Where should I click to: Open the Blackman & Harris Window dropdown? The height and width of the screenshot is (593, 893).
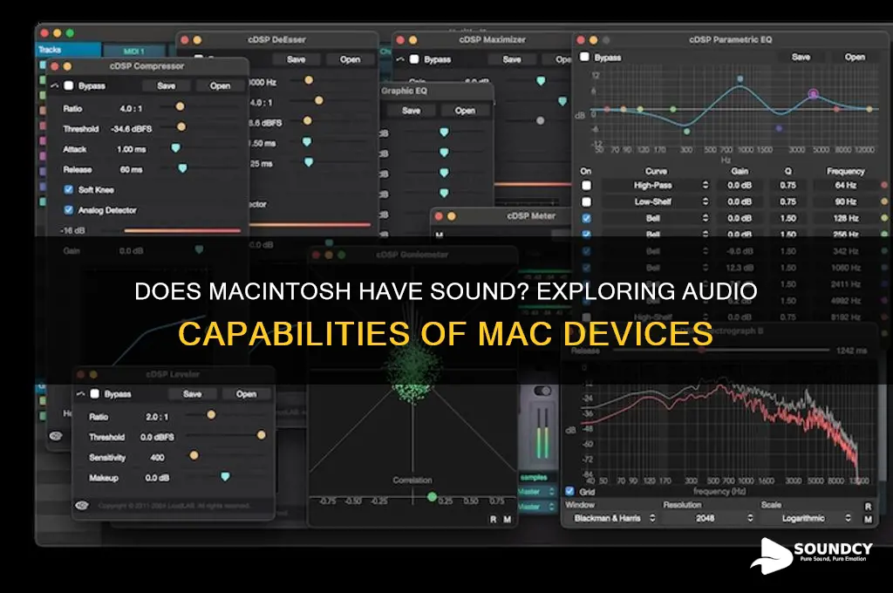coord(612,518)
